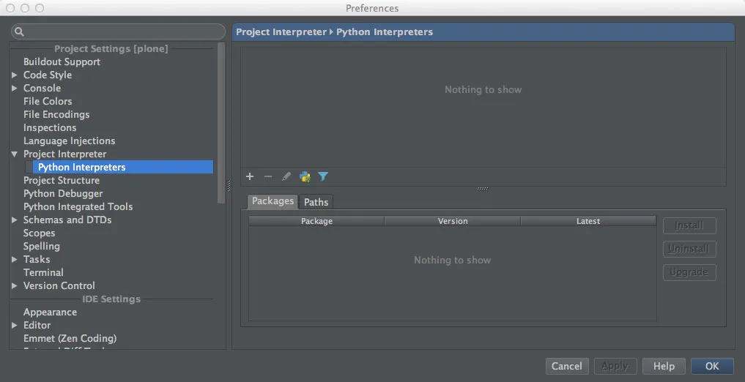Click the Latest column header
This screenshot has height=382, width=745.
588,221
